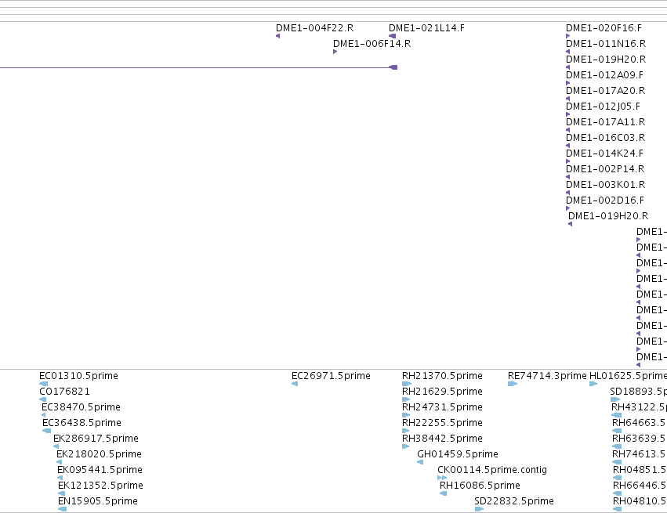Screen dimensions: 667x513
Task: Select the DME1-021L14.F feature label
Action: (426, 28)
